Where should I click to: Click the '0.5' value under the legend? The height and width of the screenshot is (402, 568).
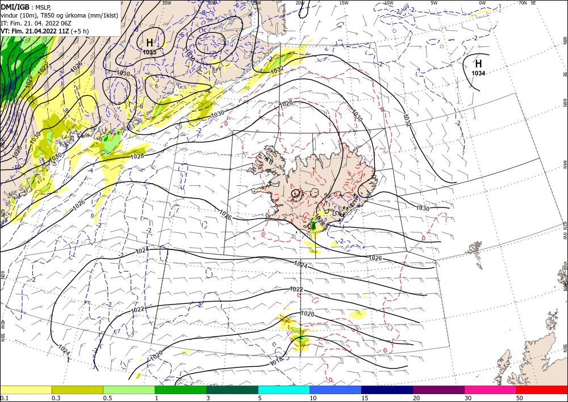coord(107,398)
